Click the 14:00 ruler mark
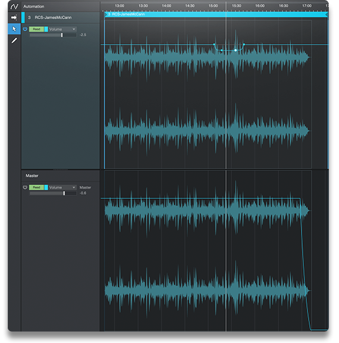This screenshot has width=339, height=343. point(167,6)
